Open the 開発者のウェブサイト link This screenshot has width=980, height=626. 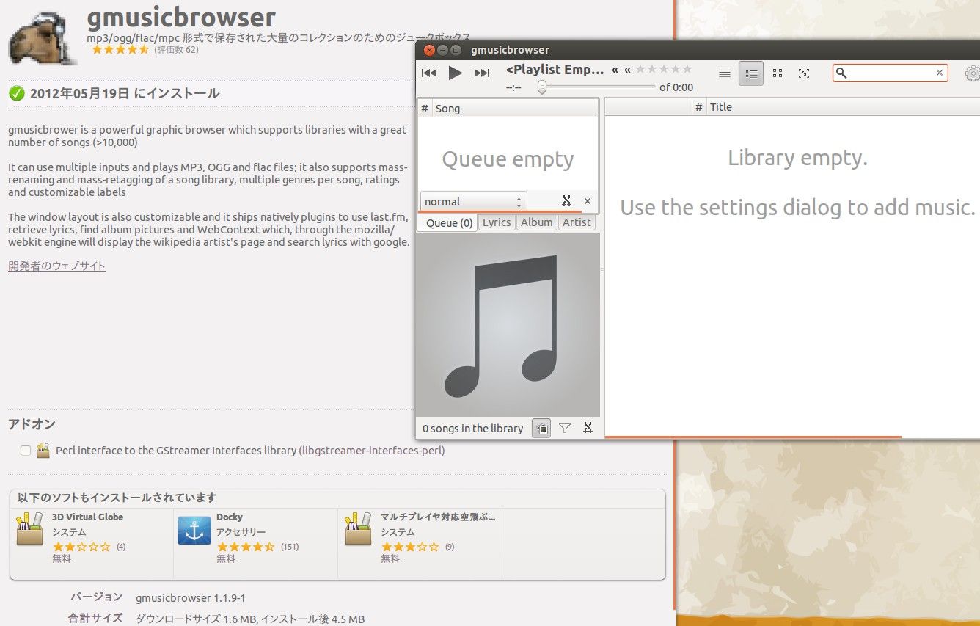(57, 266)
